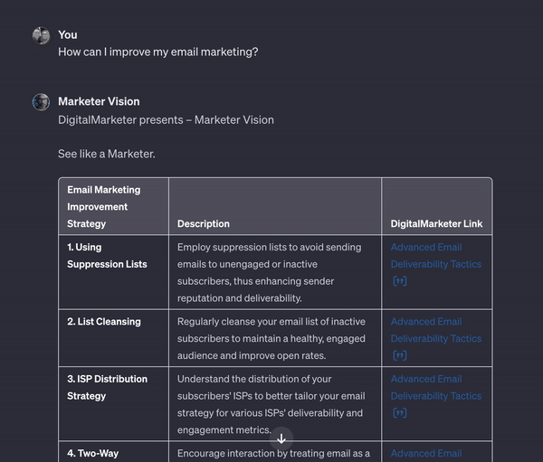Click the Marketer Vision GPT avatar
543x462 pixels.
point(41,102)
